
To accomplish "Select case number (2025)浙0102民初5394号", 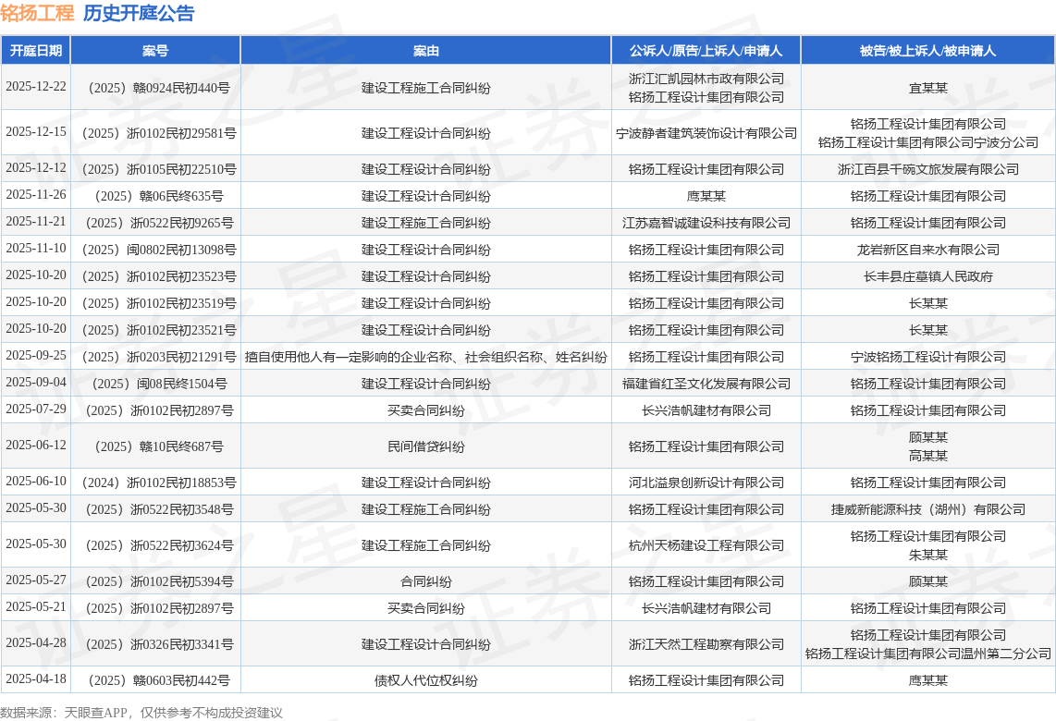I will 155,581.
